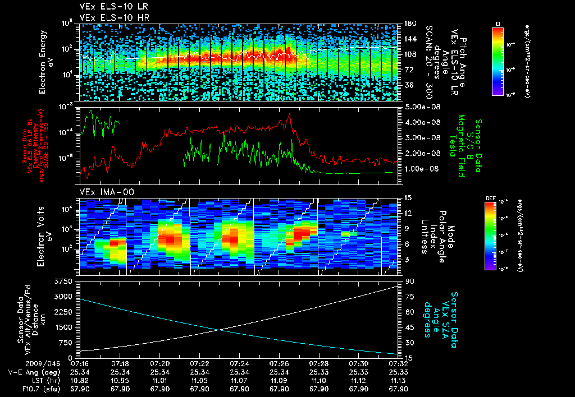The width and height of the screenshot is (575, 397).
Task: Click the green "Magnetic Field Tesla" axis label
Action: (x=457, y=146)
